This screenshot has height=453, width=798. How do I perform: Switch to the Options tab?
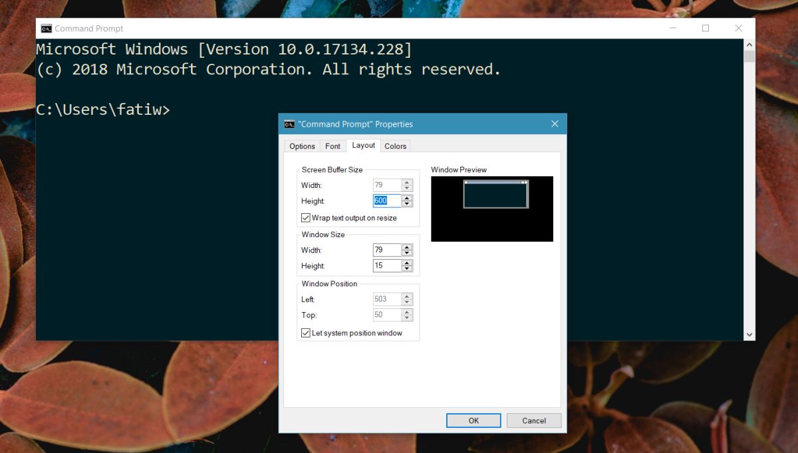(x=302, y=145)
